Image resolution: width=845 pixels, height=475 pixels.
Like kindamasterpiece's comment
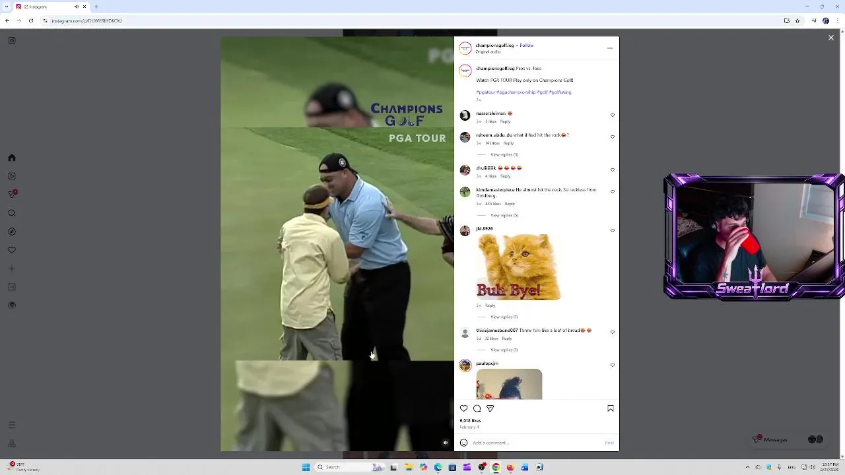click(613, 192)
